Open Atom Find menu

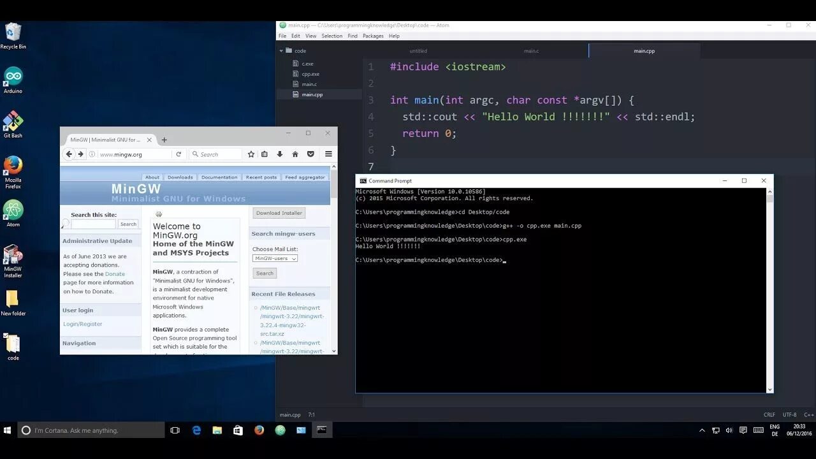click(x=353, y=36)
